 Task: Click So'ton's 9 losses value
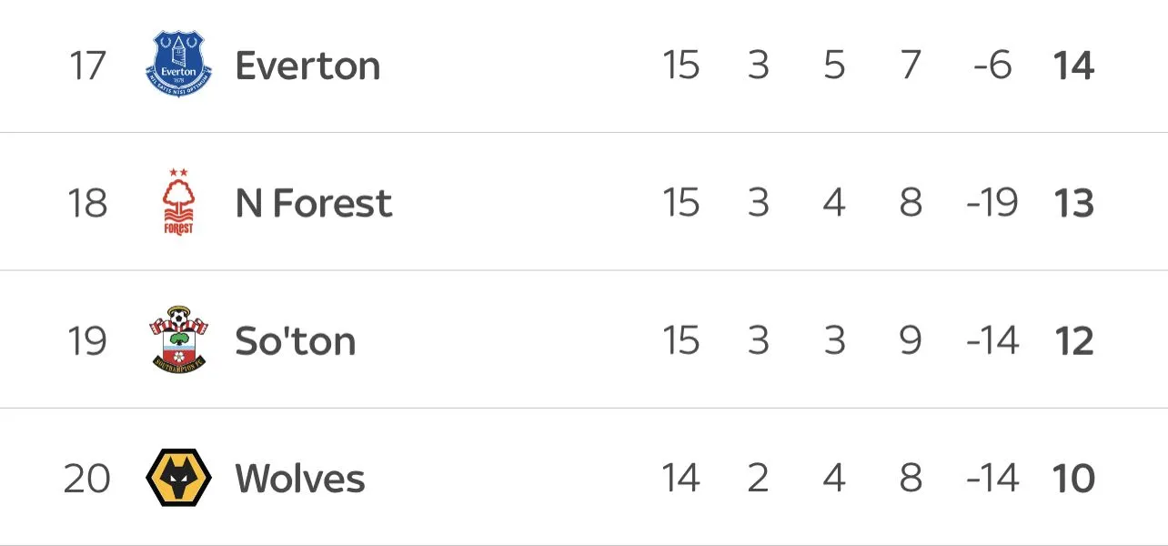tap(911, 341)
